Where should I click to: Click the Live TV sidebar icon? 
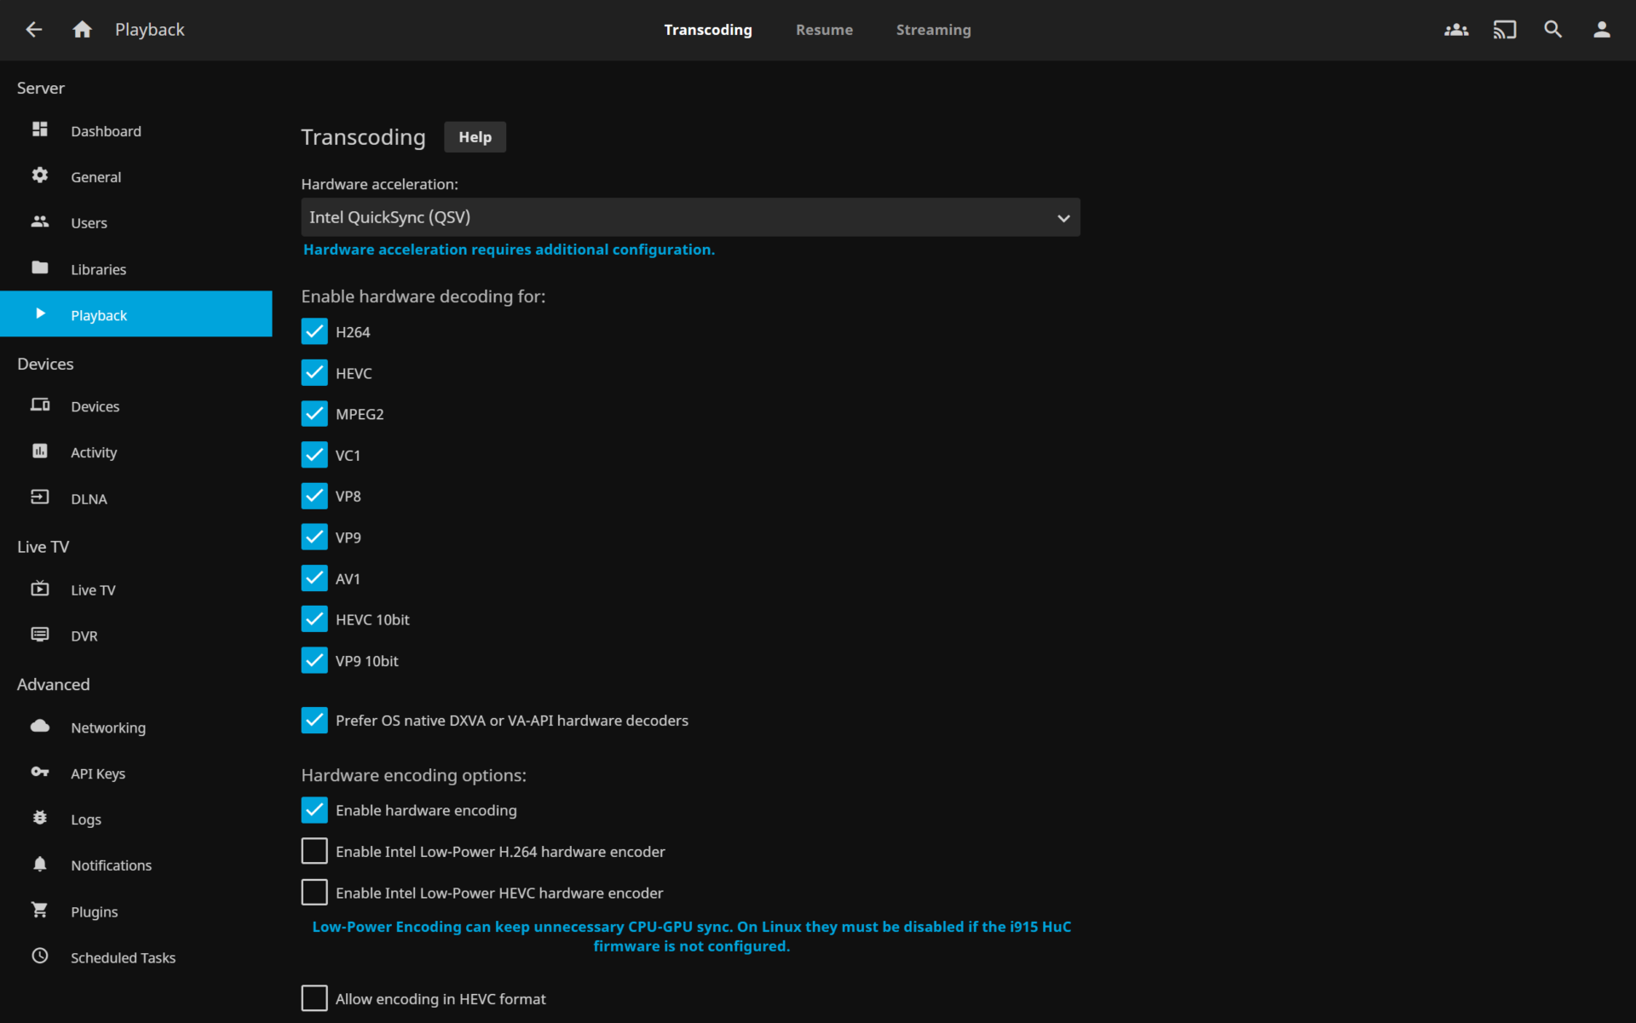pos(40,589)
